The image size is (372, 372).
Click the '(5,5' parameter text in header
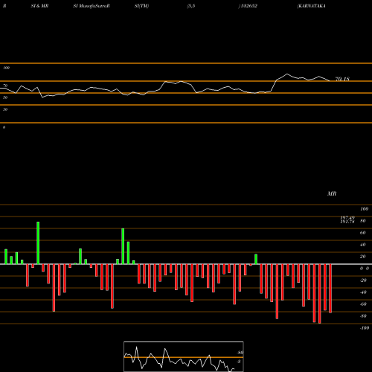pos(191,6)
